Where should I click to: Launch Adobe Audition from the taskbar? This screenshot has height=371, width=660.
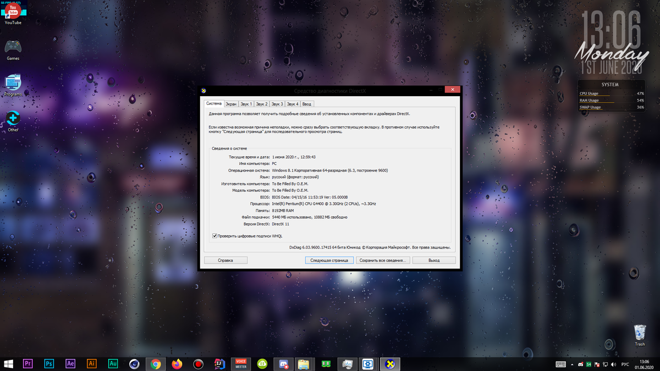click(113, 364)
